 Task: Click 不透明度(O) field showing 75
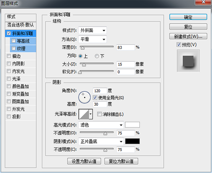(x=126, y=133)
